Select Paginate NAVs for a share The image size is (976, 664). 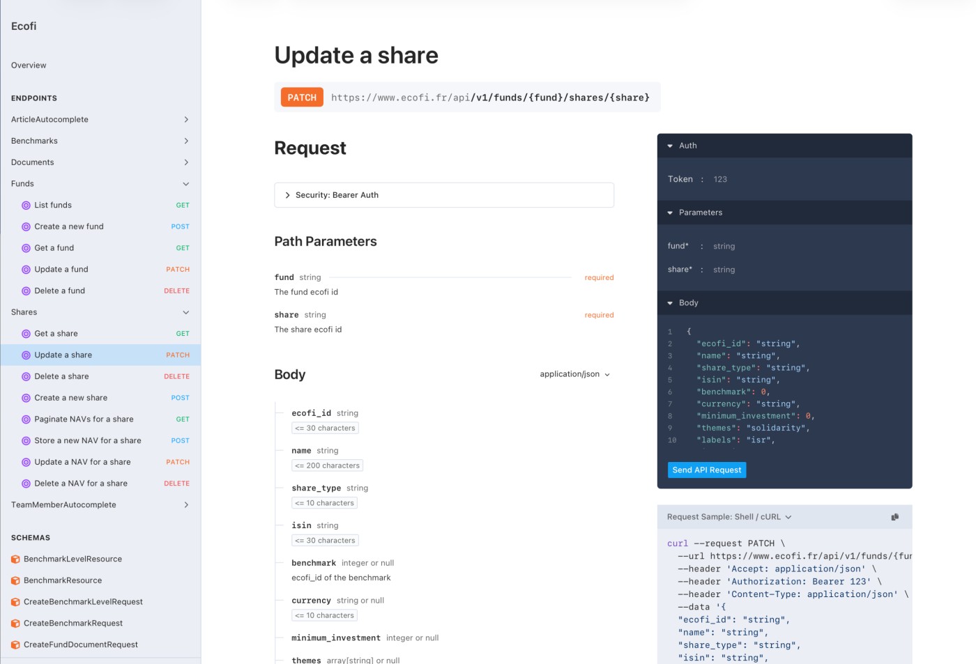84,419
